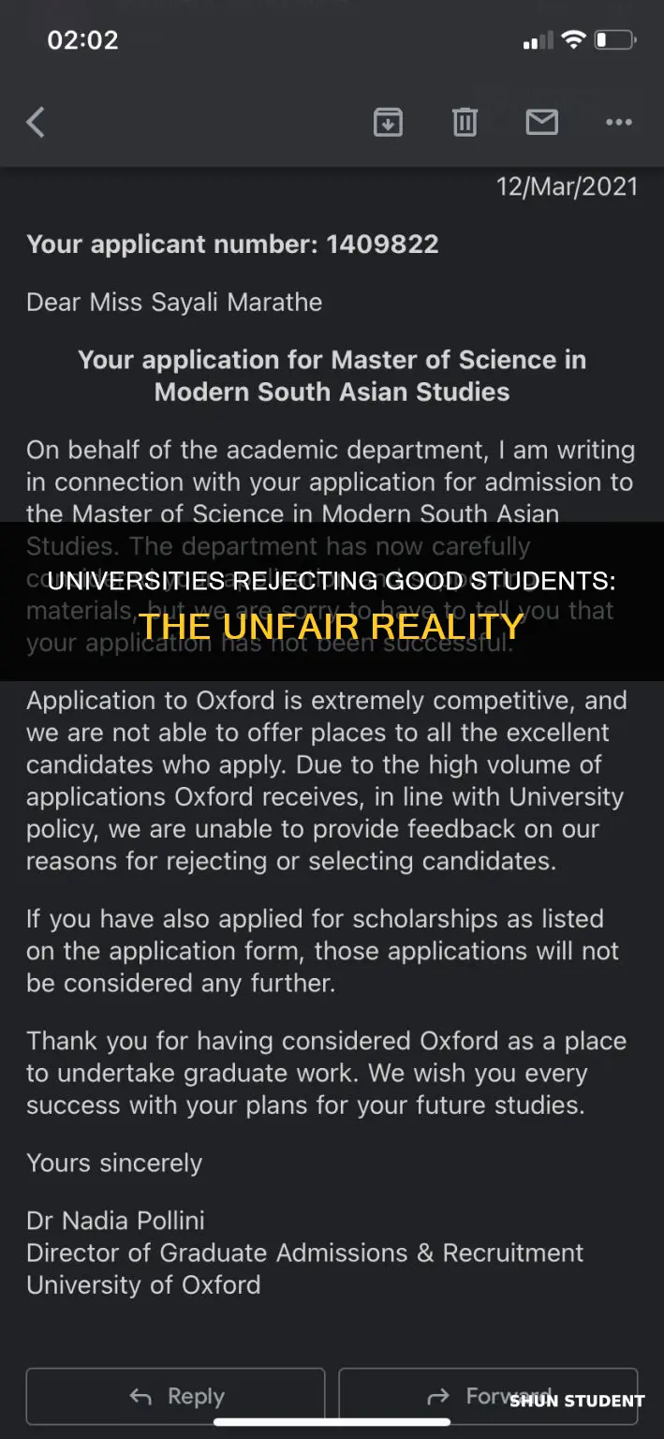The image size is (664, 1439).
Task: Select the 12/Mar/2021 date text
Action: [x=567, y=186]
